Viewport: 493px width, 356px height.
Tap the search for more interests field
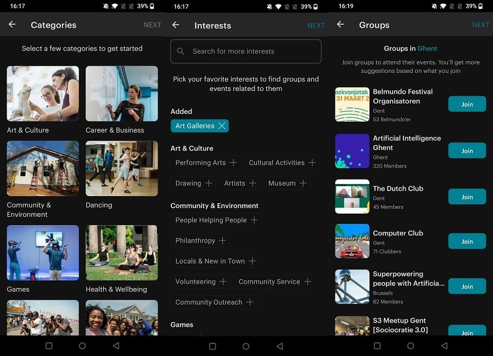click(246, 51)
